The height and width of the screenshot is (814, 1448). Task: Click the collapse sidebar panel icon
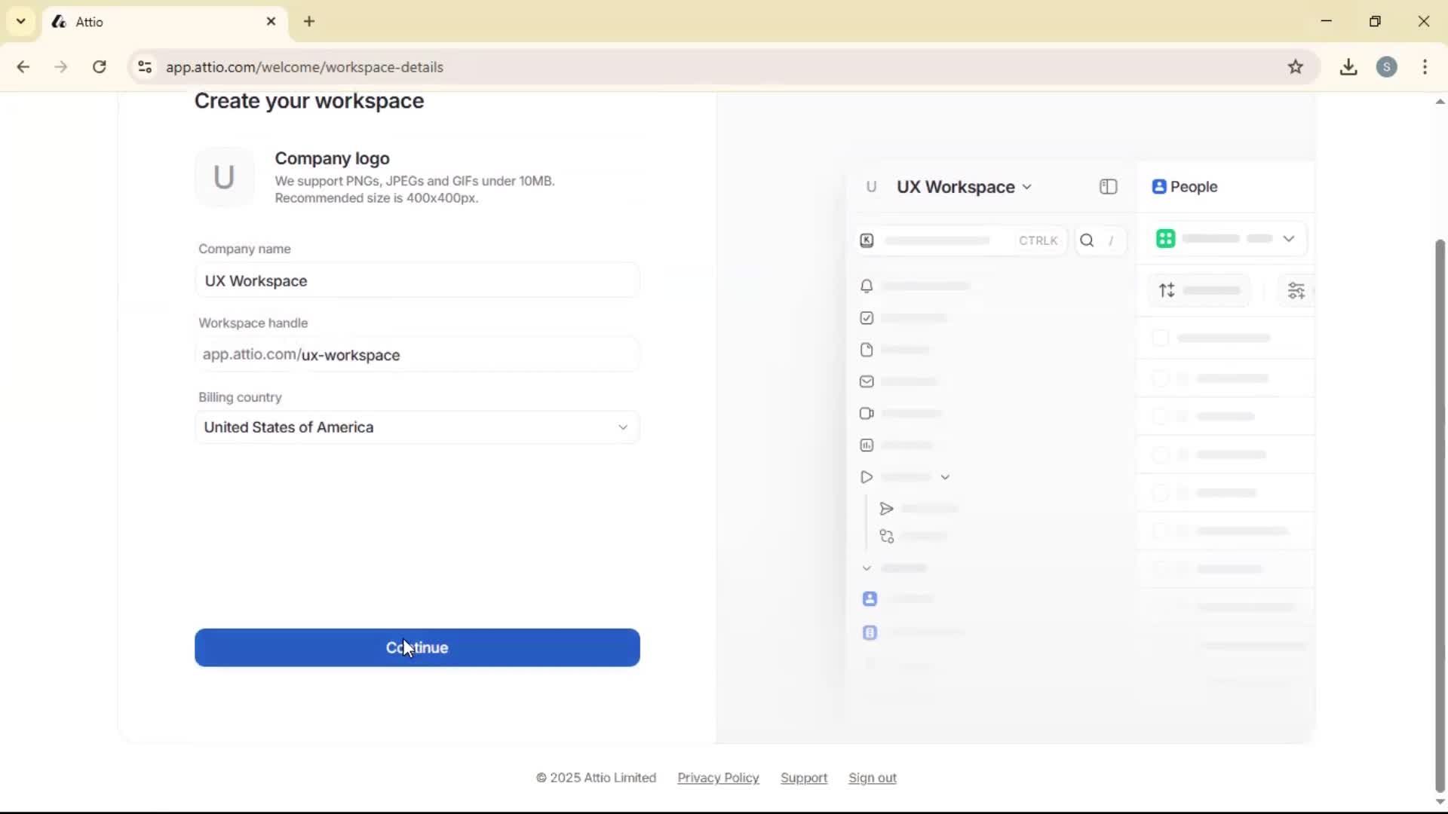(1109, 187)
